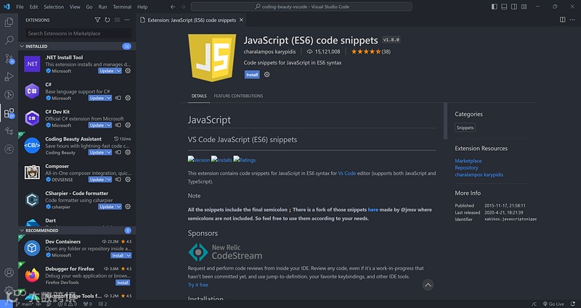Open the Terminal menu
Screen dimensions: 581x308
[122, 7]
